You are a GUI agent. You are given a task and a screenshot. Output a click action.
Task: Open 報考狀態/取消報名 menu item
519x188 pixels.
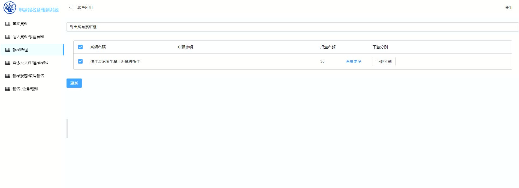pos(32,76)
